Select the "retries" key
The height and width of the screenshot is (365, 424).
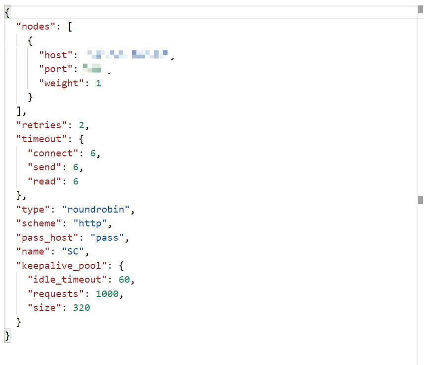pyautogui.click(x=41, y=125)
